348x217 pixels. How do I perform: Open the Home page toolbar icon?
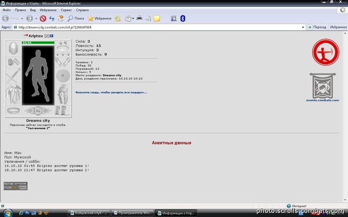(x=60, y=19)
